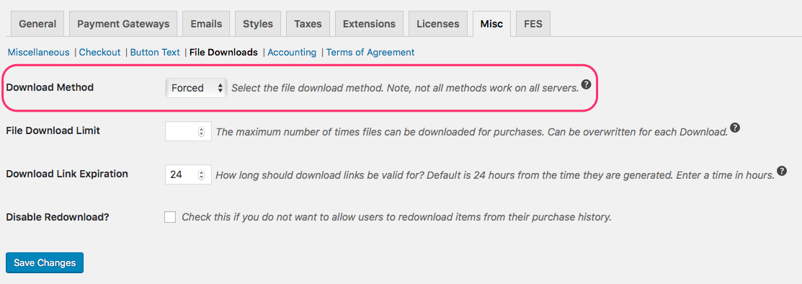This screenshot has width=802, height=284.
Task: Open help tooltip for Download Method
Action: (586, 84)
